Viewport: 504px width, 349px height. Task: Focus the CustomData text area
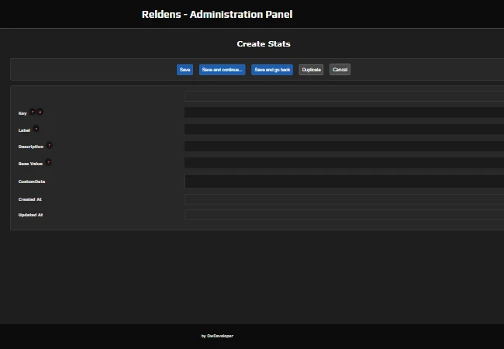[344, 181]
